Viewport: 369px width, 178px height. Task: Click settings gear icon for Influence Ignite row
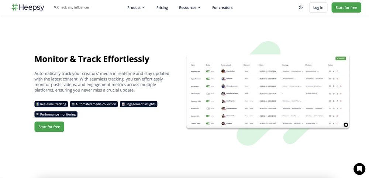tap(334, 94)
